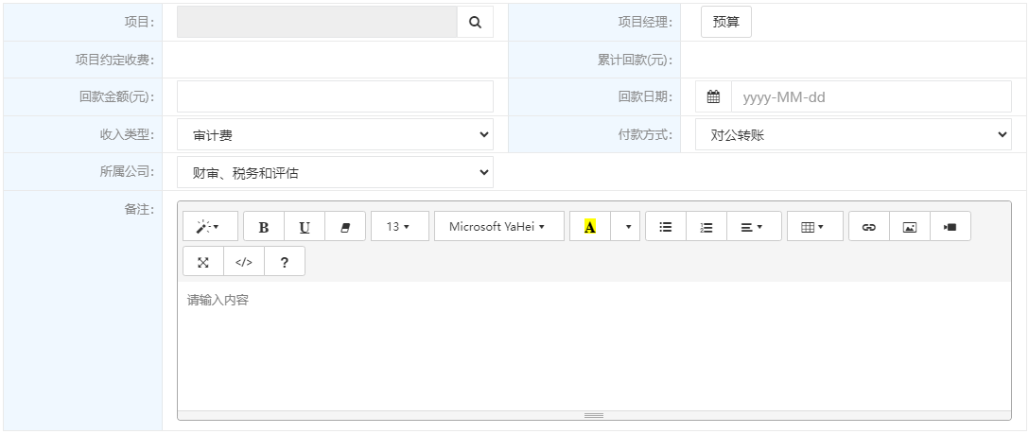Click the 回款金额(元) input field
The height and width of the screenshot is (434, 1029).
point(335,97)
